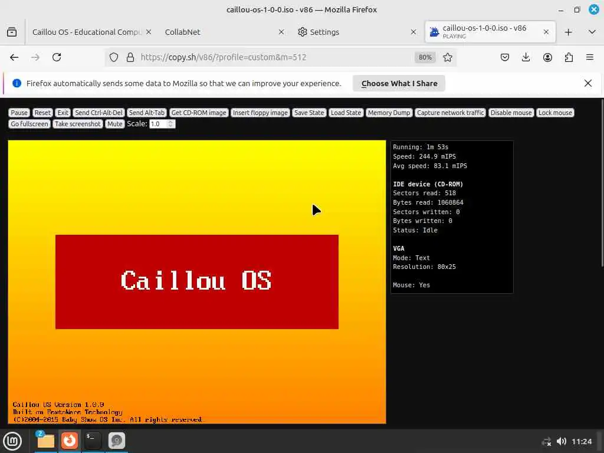
Task: Switch to the Caillou OS Educational tab
Action: [x=87, y=32]
